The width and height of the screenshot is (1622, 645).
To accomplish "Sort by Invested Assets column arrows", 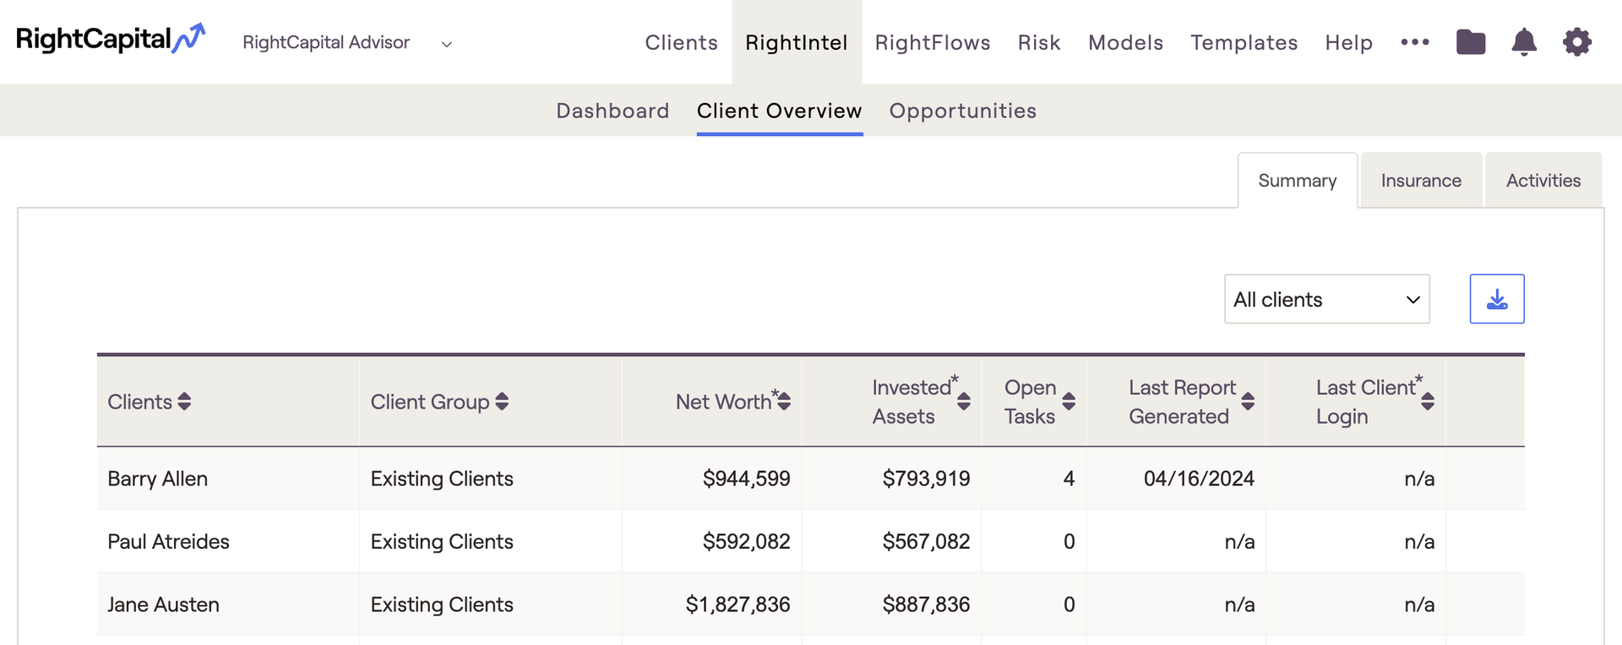I will [964, 402].
